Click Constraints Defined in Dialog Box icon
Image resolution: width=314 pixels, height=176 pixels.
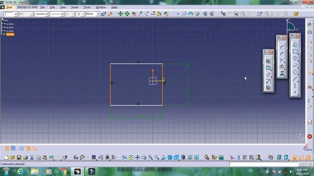tap(268, 61)
